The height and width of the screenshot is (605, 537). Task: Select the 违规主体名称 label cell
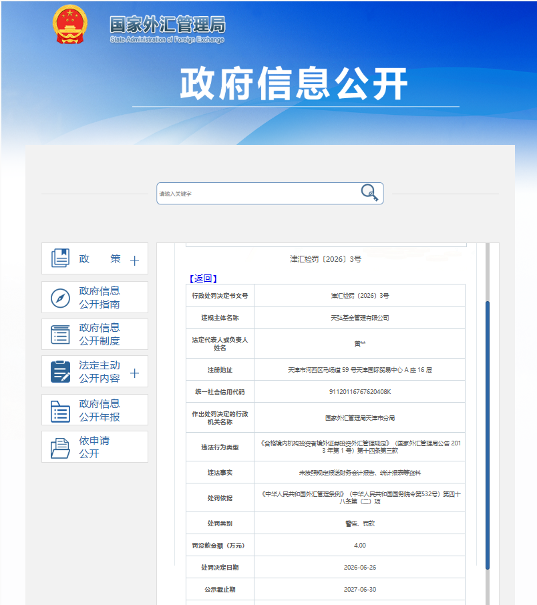(x=220, y=318)
